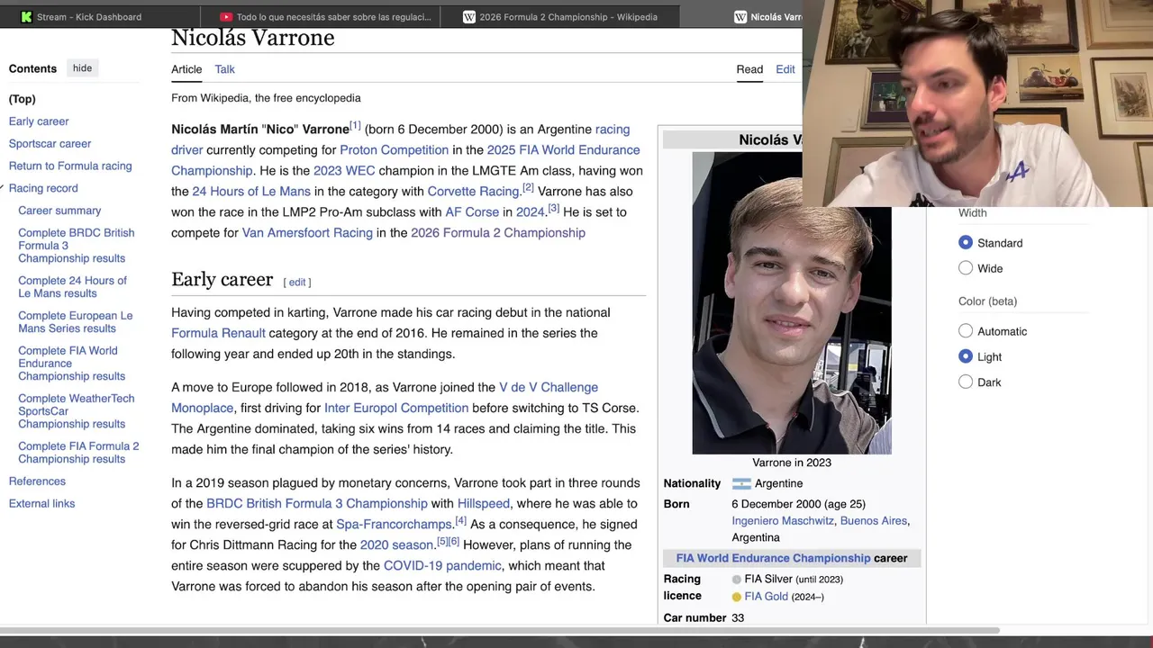1153x648 pixels.
Task: Open the 2020 season link
Action: coord(396,544)
